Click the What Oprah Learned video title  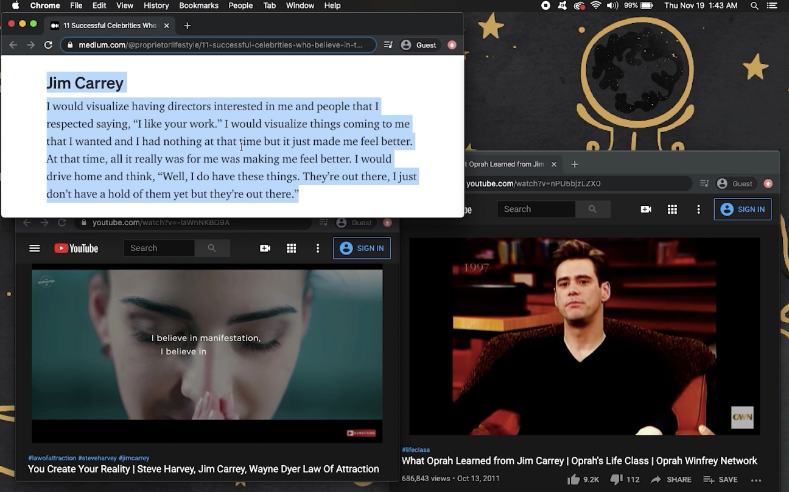coord(580,462)
